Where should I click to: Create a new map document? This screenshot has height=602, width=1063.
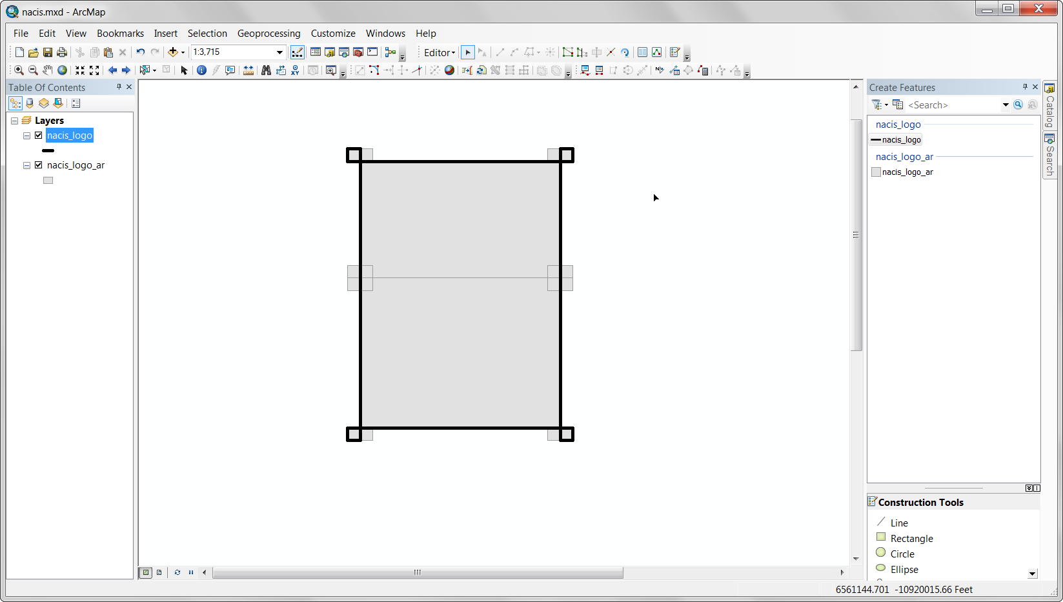19,52
